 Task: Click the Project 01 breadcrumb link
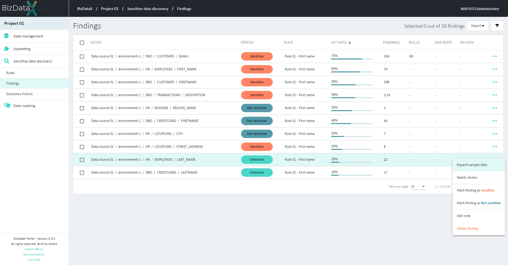pos(110,9)
